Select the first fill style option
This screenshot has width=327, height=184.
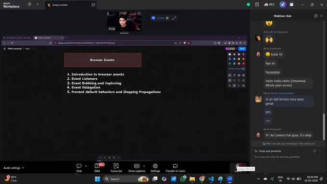tap(229, 75)
